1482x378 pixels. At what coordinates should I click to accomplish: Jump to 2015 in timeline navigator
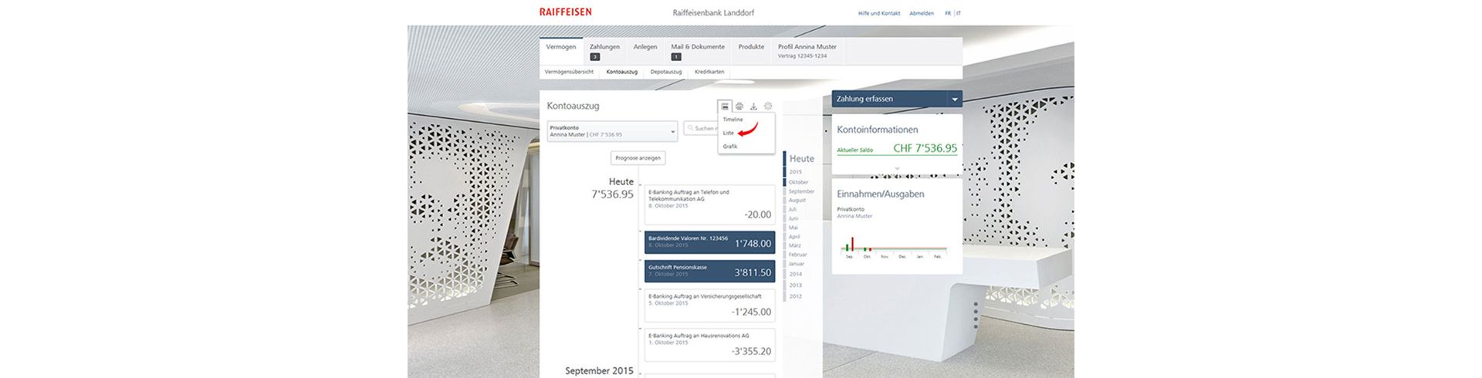795,172
